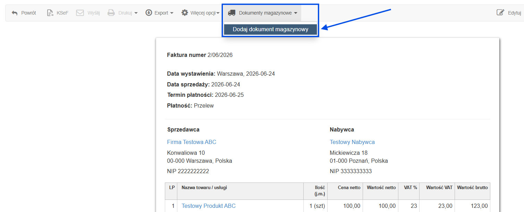The width and height of the screenshot is (524, 212).
Task: Go back with the Powrót label
Action: click(28, 13)
